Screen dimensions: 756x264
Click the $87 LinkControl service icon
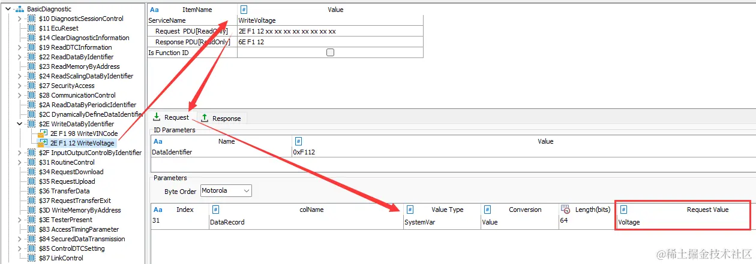(31, 258)
